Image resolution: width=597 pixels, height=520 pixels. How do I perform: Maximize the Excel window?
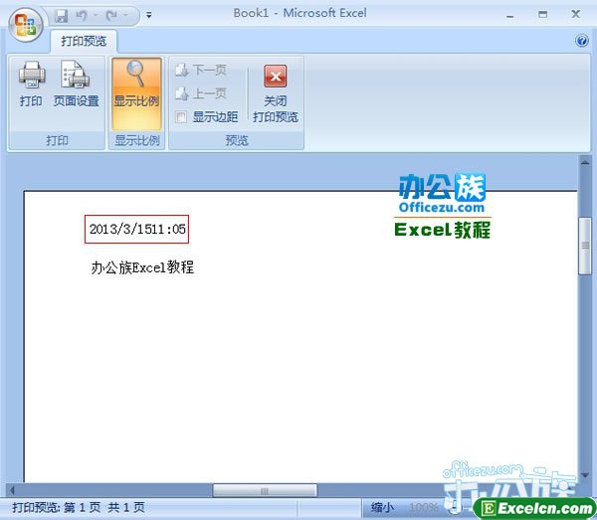(x=542, y=15)
